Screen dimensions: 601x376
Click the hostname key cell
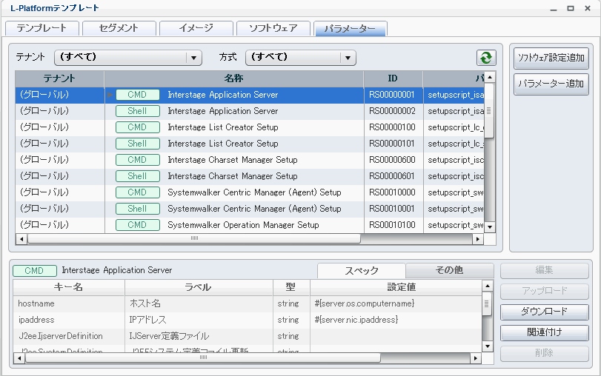69,303
